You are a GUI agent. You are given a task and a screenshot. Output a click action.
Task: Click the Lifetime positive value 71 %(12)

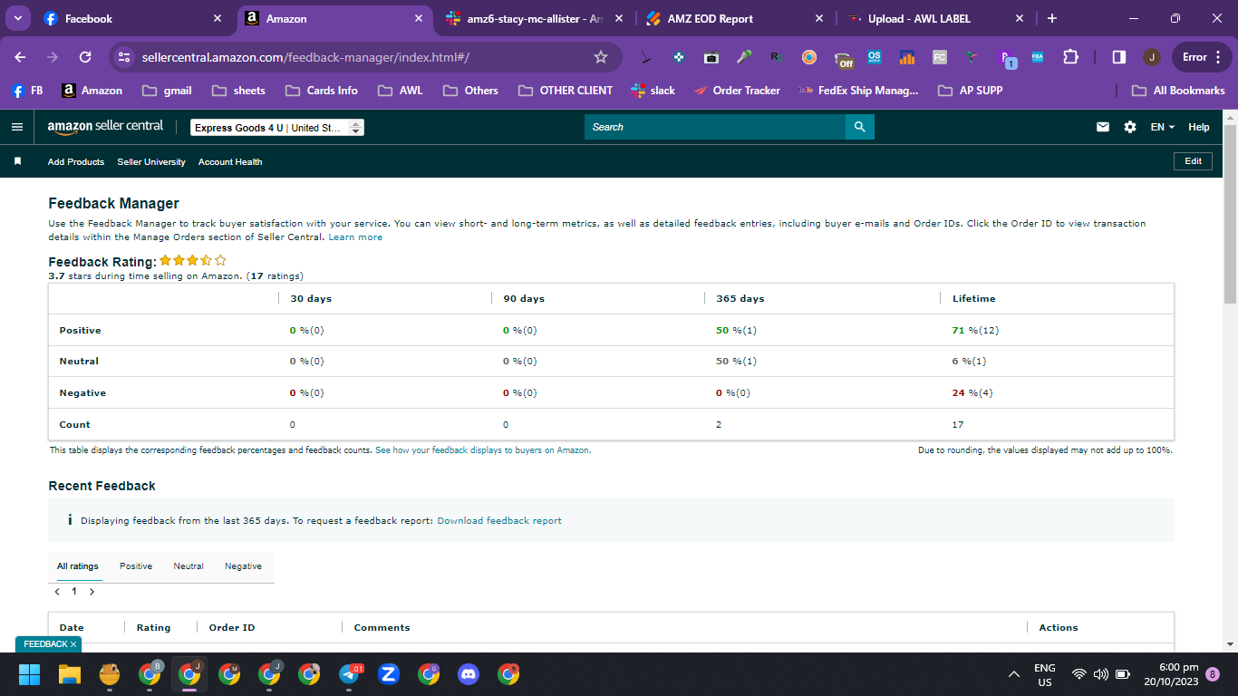975,331
